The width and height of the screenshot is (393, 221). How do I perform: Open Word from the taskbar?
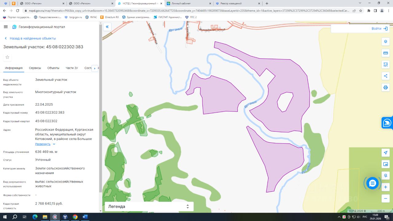(x=85, y=217)
